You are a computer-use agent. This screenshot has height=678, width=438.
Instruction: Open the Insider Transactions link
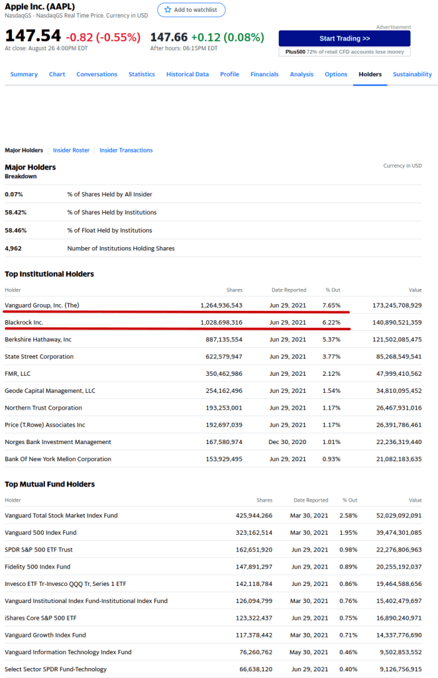point(126,150)
